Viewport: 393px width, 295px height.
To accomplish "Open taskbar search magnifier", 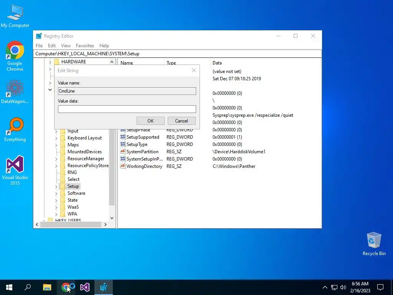I will 28,287.
